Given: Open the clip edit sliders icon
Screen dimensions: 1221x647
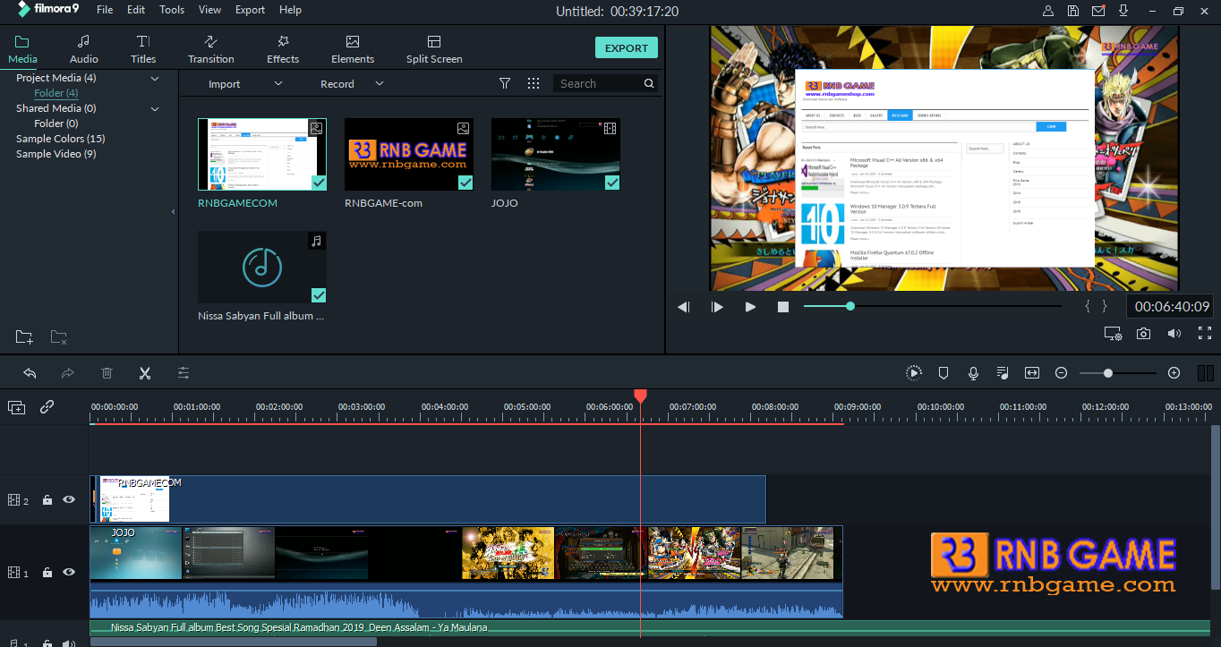Looking at the screenshot, I should click(184, 372).
